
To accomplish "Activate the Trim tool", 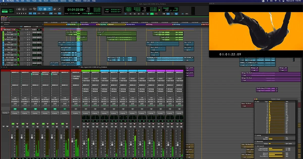I will [x=40, y=9].
